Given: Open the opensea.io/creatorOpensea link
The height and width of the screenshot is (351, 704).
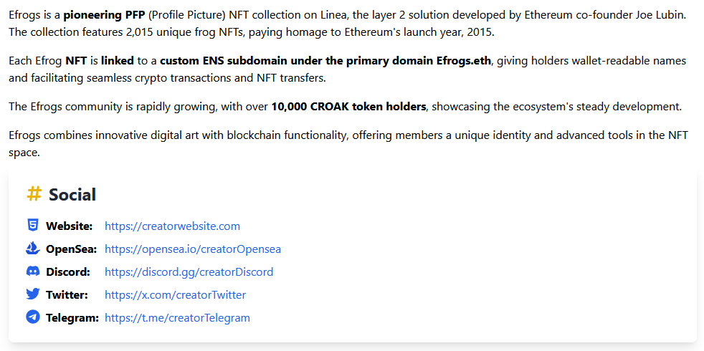Looking at the screenshot, I should 192,249.
